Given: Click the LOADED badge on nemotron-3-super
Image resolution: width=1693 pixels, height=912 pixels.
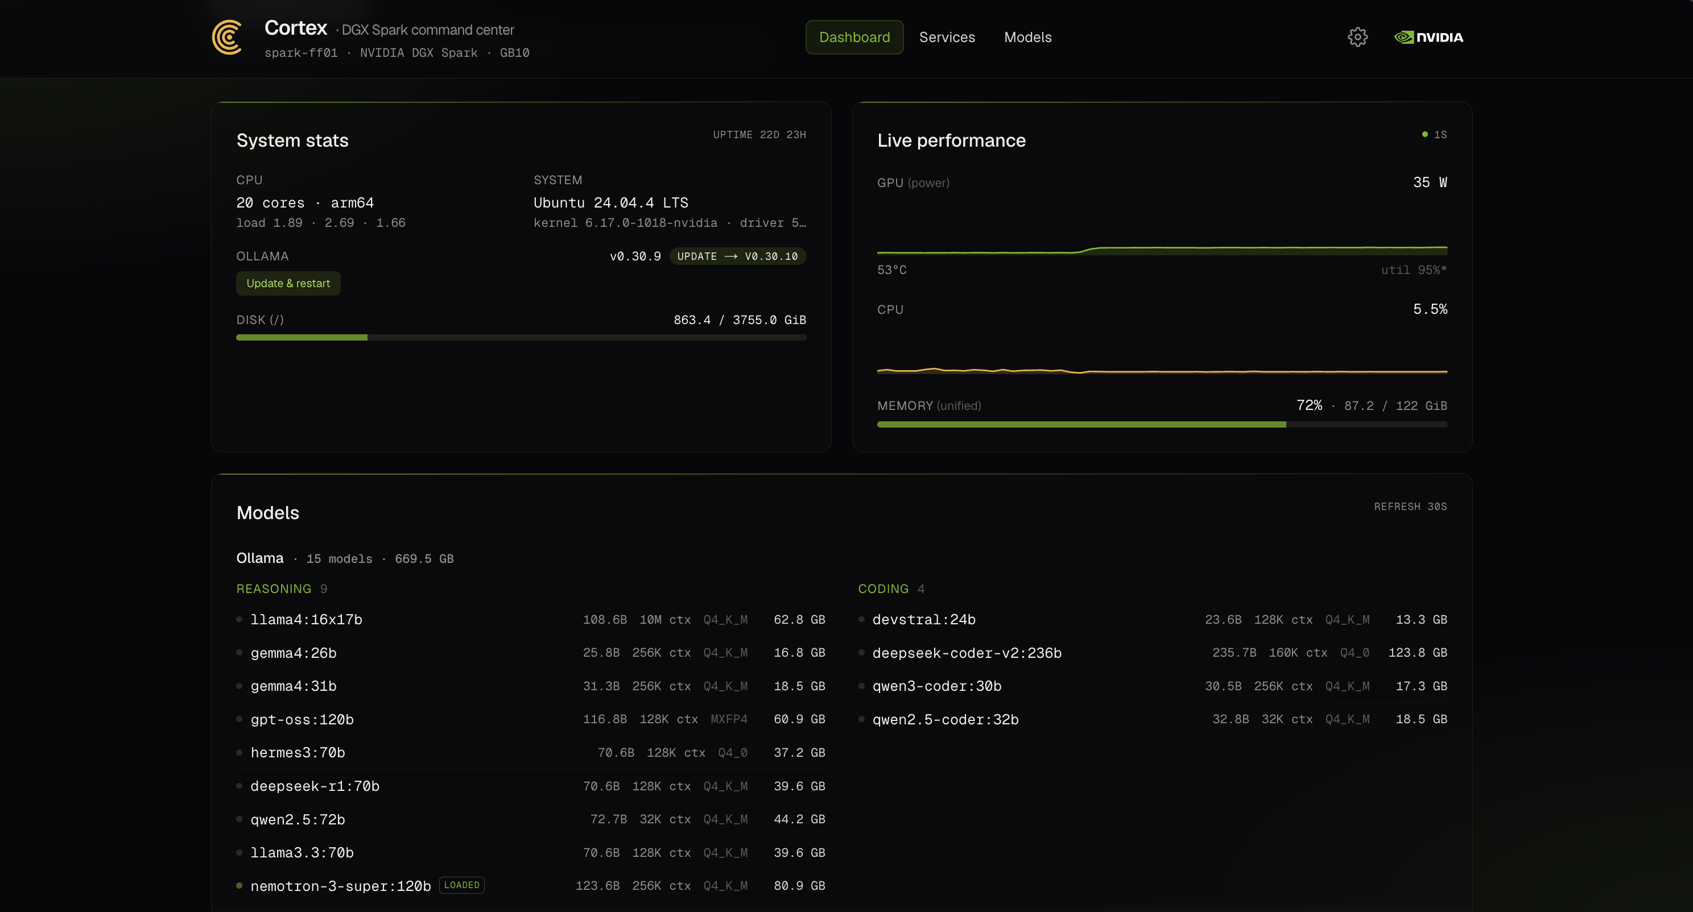Looking at the screenshot, I should [x=461, y=885].
